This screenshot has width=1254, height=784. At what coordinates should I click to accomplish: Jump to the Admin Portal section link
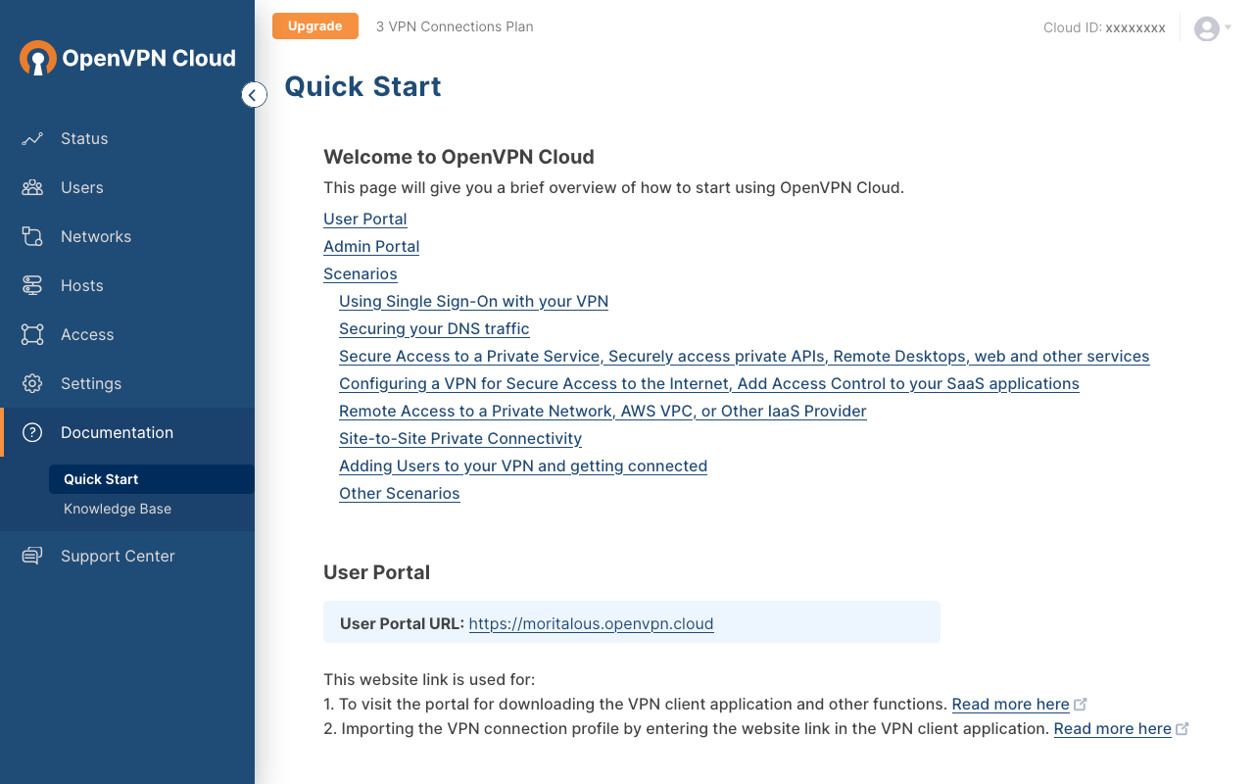[x=371, y=247]
